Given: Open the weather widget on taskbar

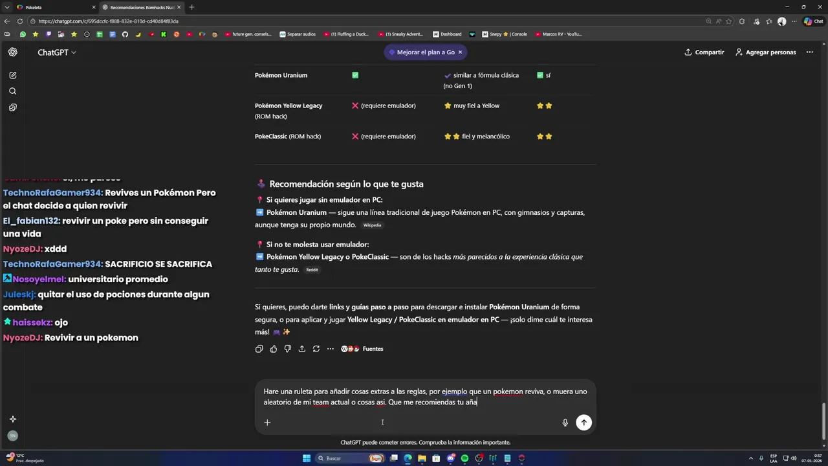Looking at the screenshot, I should pos(25,458).
